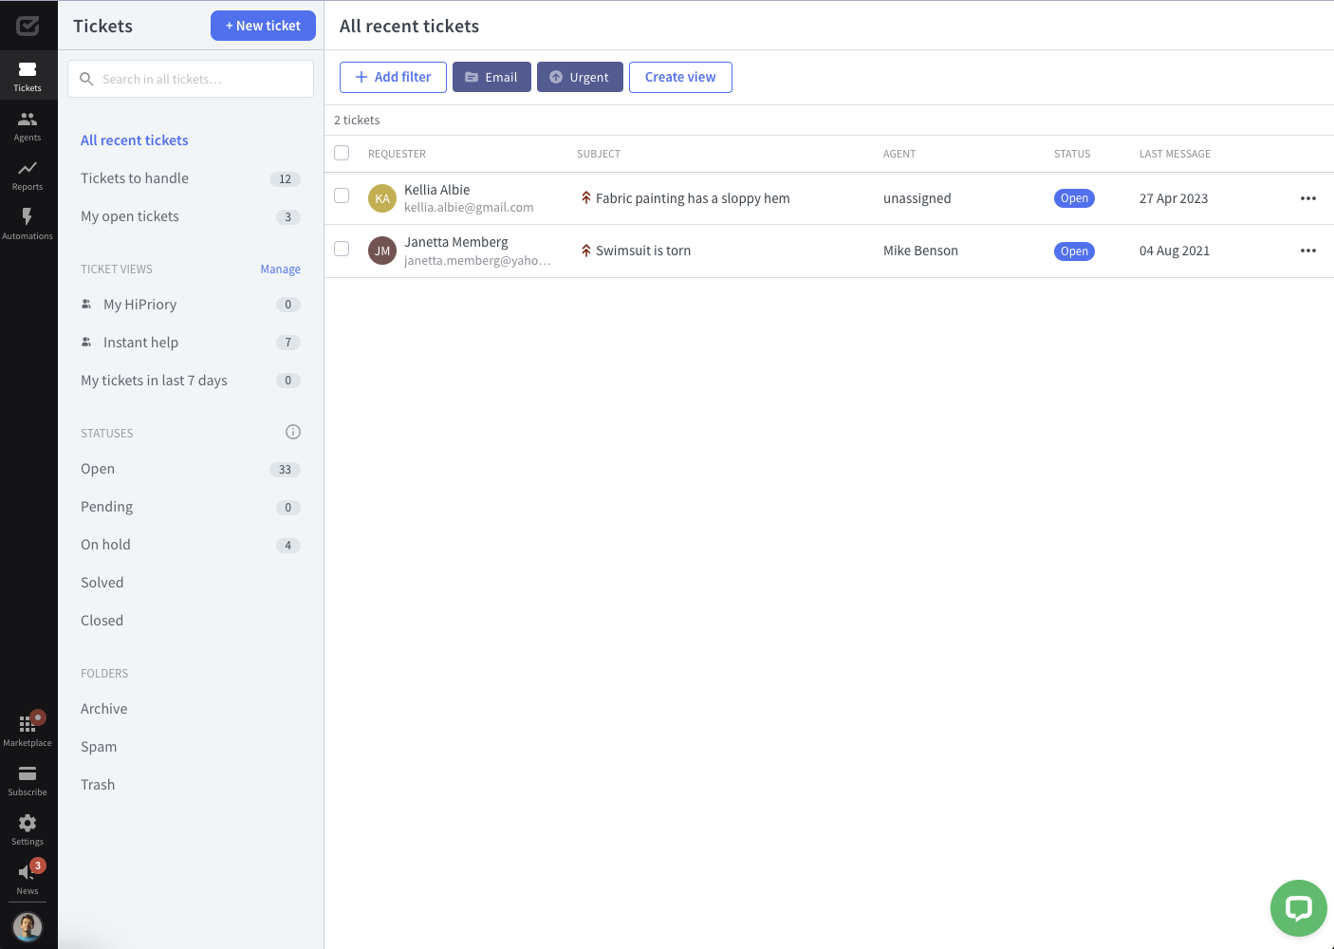Viewport: 1334px width, 949px height.
Task: Open Tickets to handle list
Action: click(x=191, y=178)
